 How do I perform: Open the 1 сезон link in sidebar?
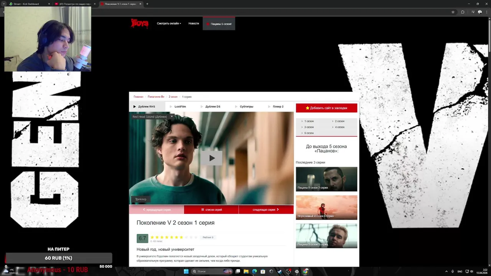point(309,121)
